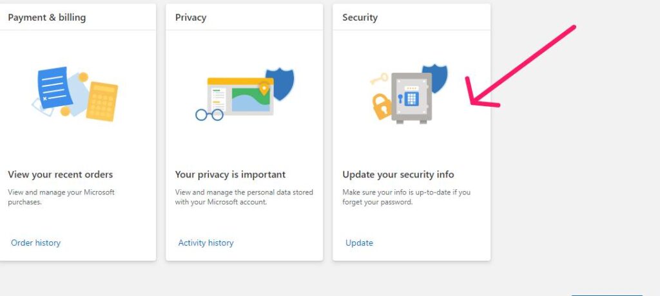Image resolution: width=660 pixels, height=296 pixels.
Task: Click the orange location pin icon
Action: tap(264, 88)
